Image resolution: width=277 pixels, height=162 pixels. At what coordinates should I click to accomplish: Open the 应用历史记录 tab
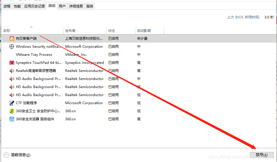(35, 6)
